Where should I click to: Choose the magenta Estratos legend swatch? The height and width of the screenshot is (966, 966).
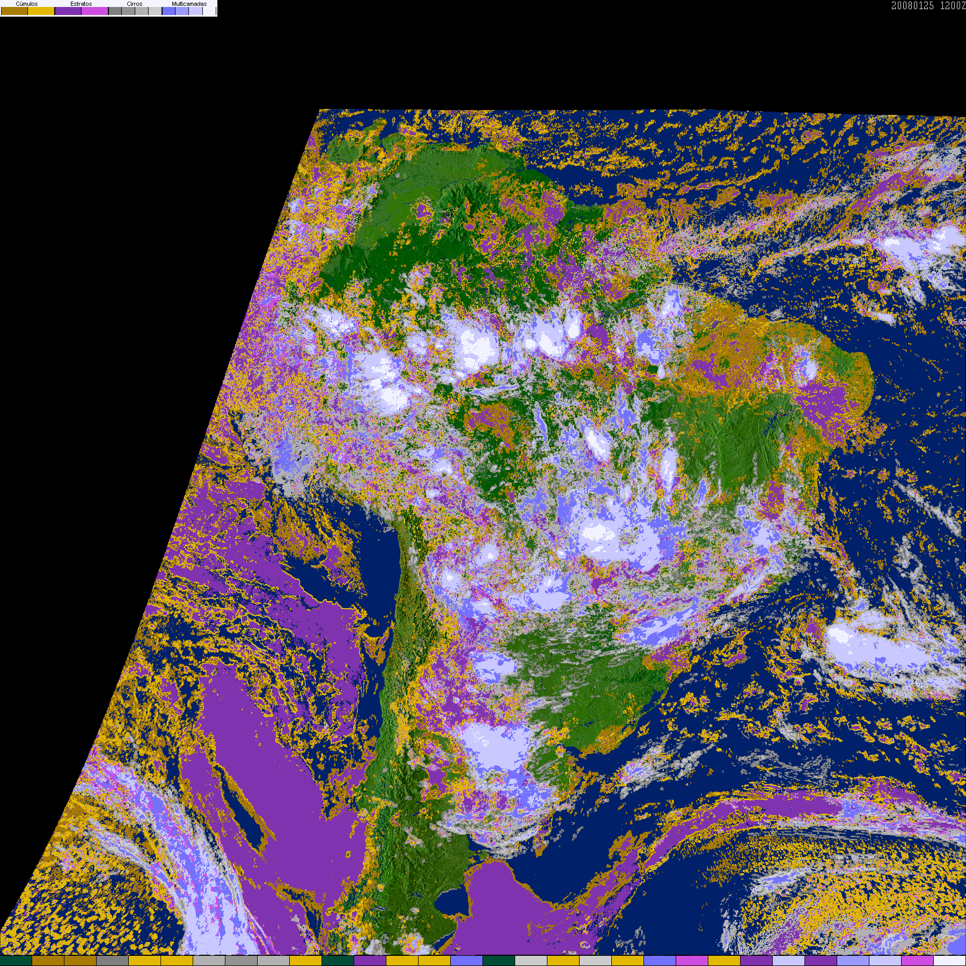point(95,11)
